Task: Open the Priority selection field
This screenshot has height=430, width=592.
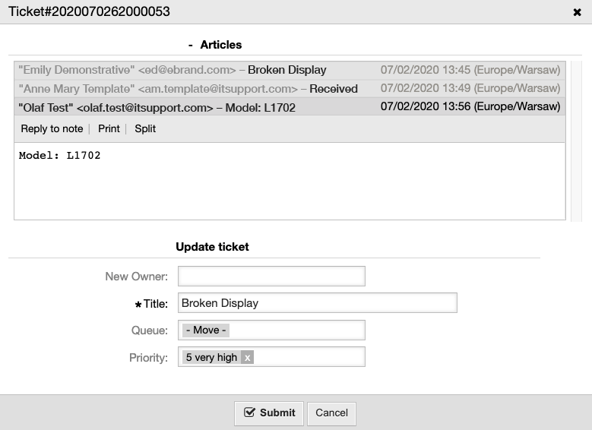Action: 271,357
